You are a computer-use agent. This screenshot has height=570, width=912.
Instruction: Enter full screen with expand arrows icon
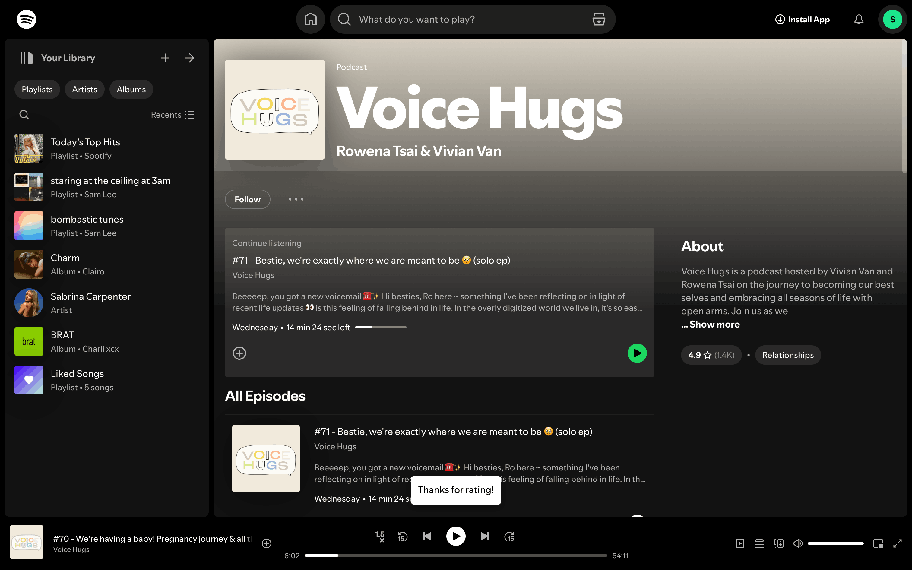898,543
